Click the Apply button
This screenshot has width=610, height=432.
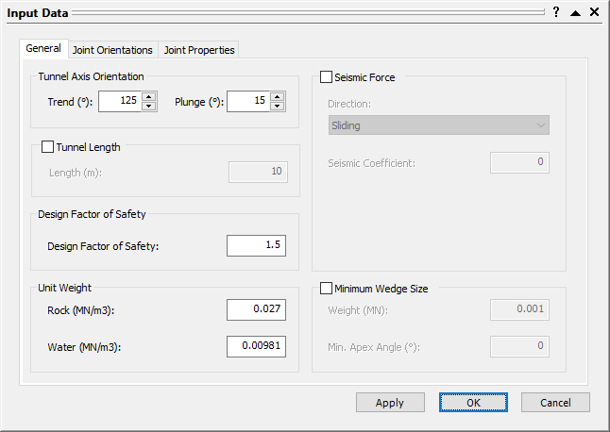tap(390, 403)
